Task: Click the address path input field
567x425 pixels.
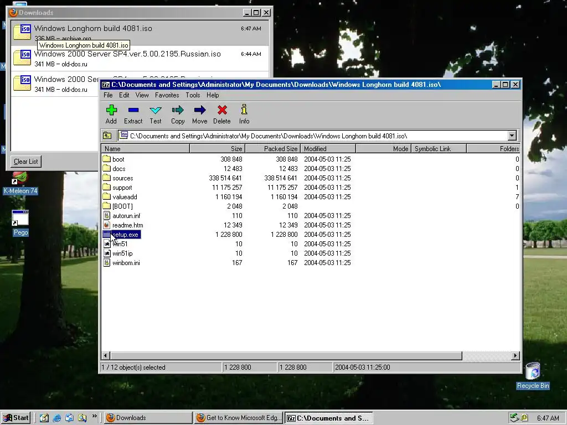Action: (313, 136)
